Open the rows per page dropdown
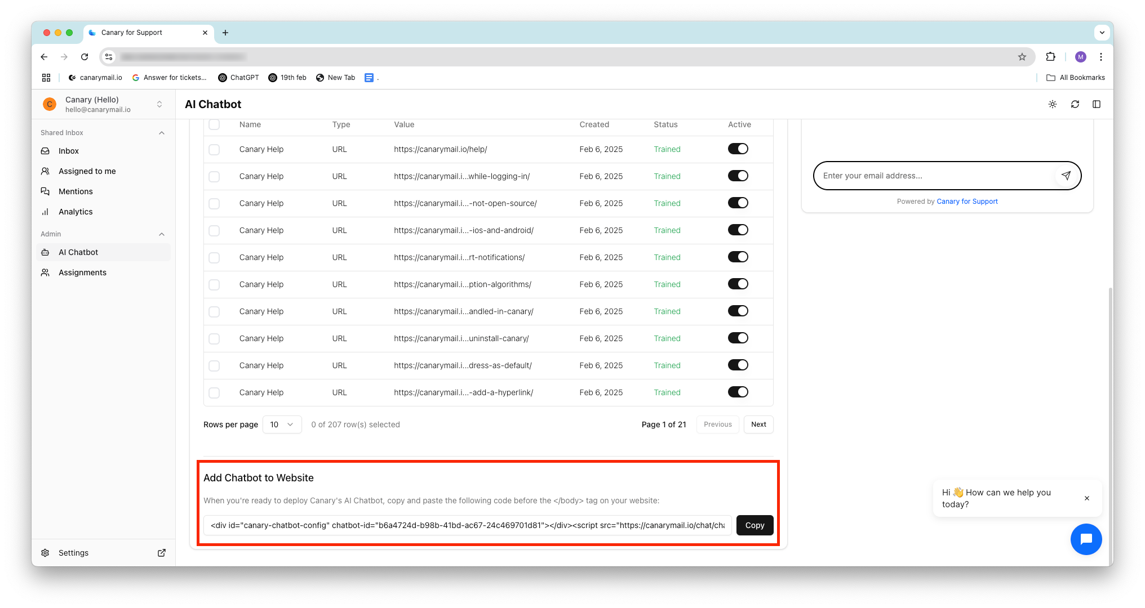This screenshot has height=608, width=1145. click(x=282, y=424)
